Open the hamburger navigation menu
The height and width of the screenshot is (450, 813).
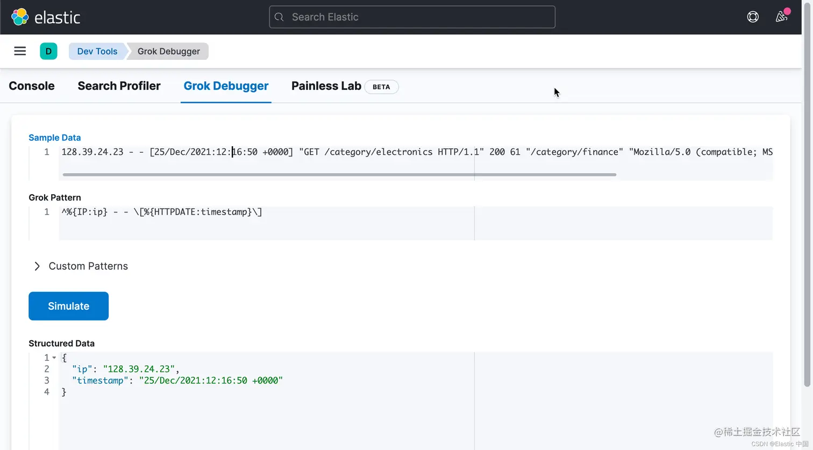[x=20, y=51]
